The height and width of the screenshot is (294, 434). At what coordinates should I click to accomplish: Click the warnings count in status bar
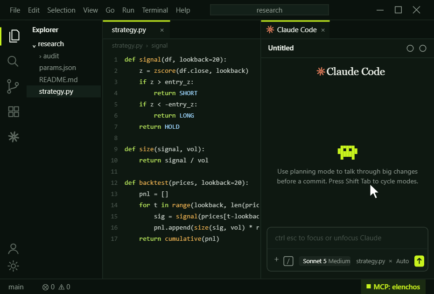[x=64, y=287]
